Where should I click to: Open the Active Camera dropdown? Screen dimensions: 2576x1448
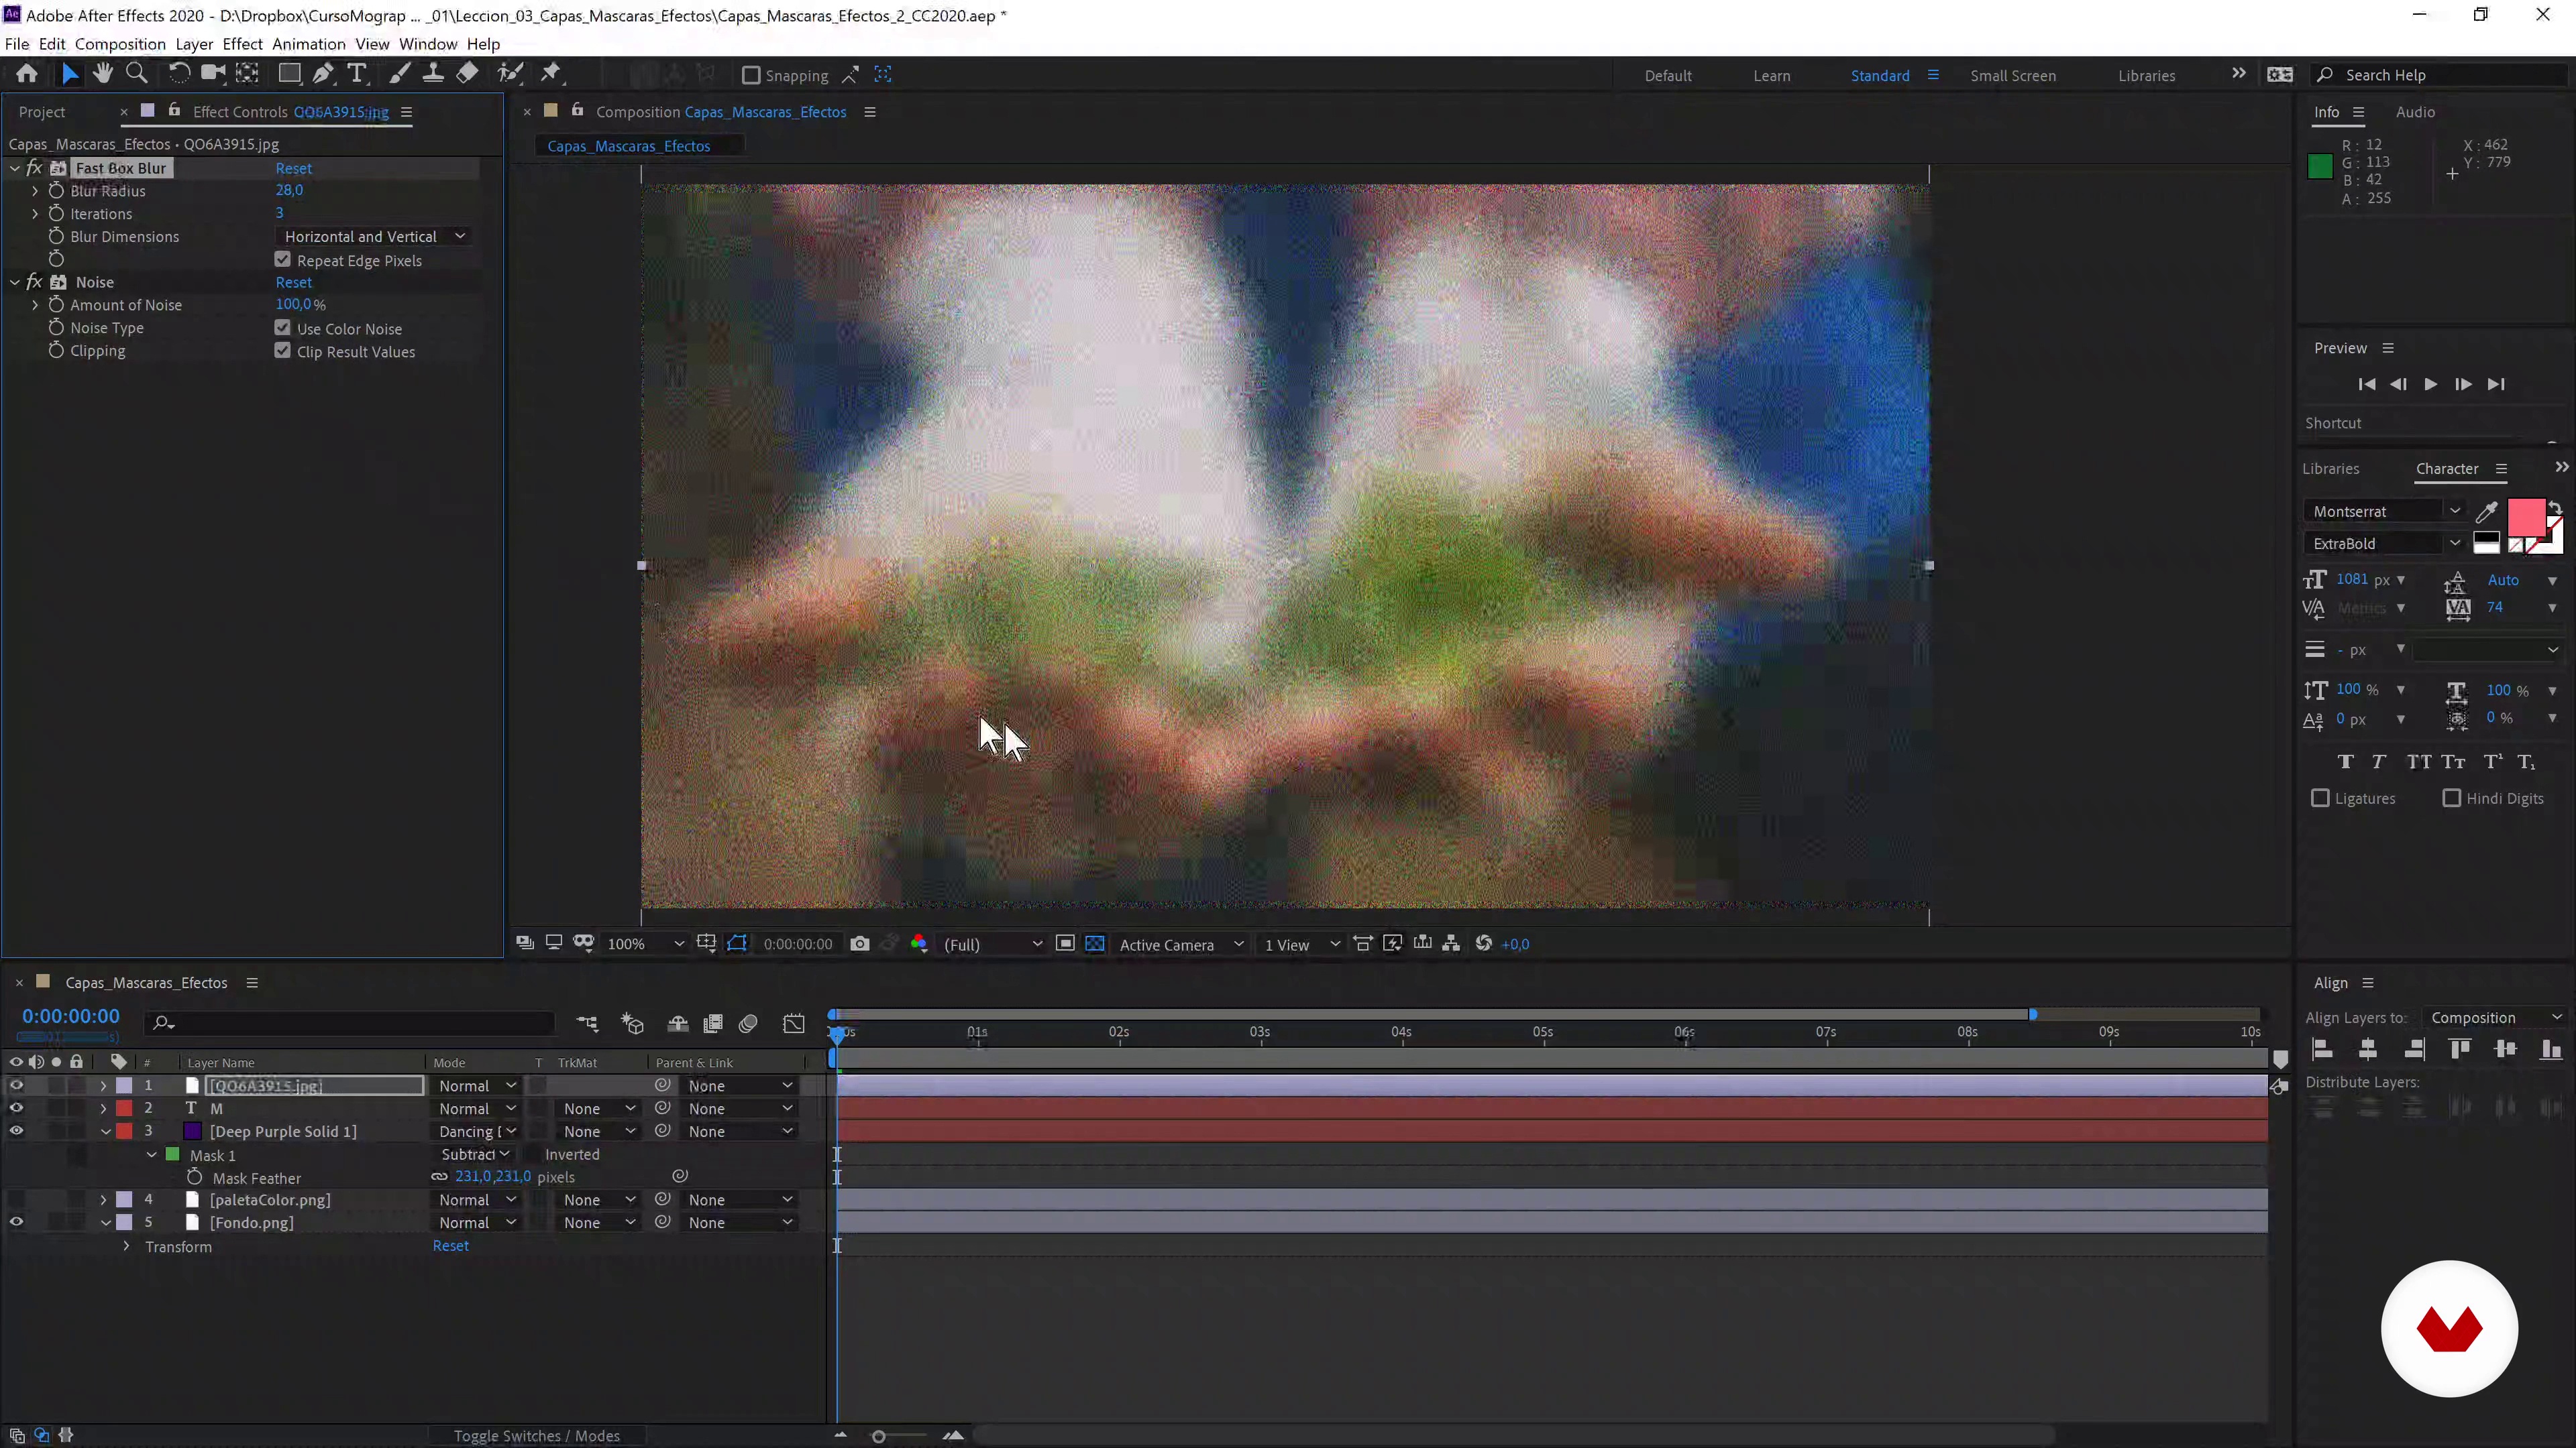pos(1180,945)
